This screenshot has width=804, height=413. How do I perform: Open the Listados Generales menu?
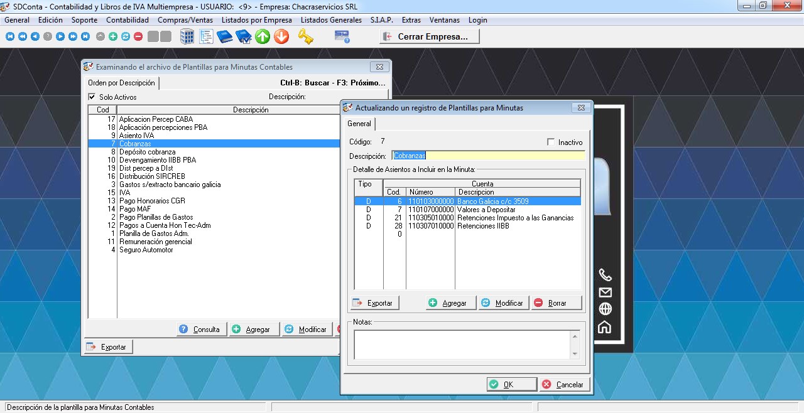point(331,20)
